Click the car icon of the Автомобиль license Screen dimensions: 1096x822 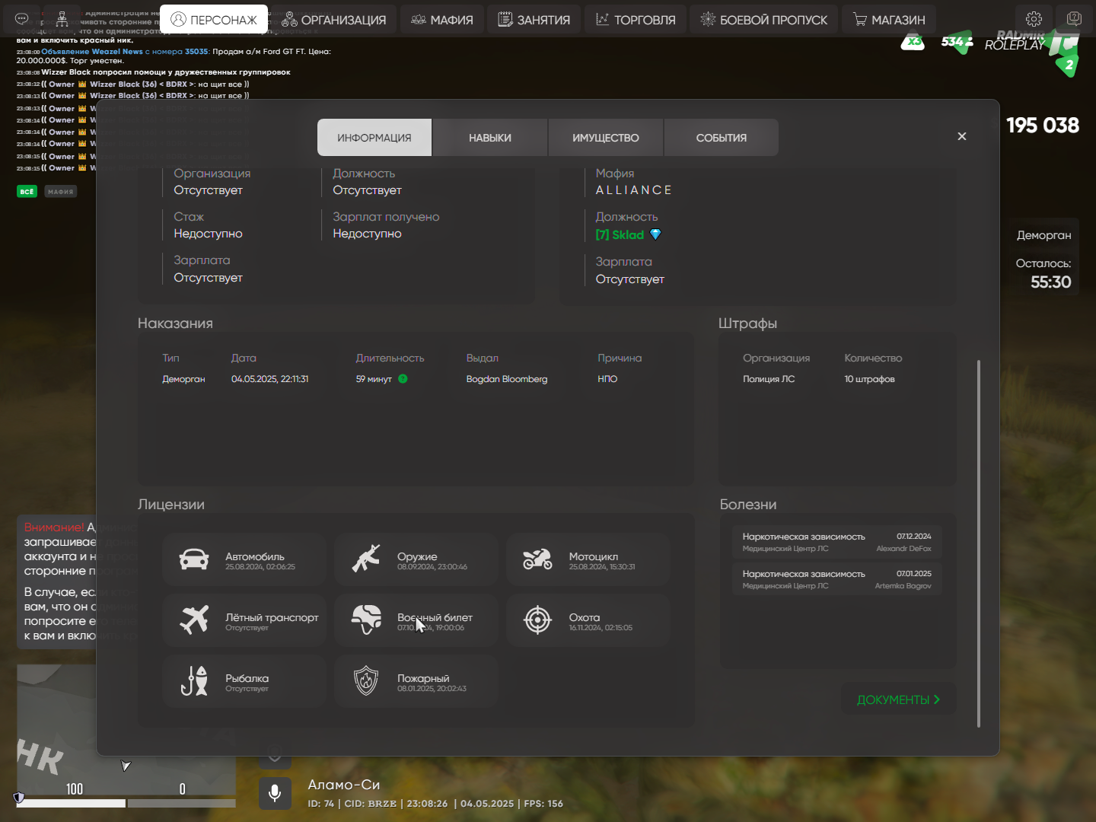click(194, 559)
